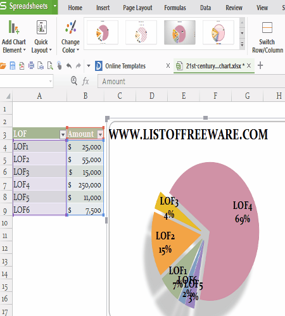
Task: Open Insert Function with the fx icon
Action: click(85, 81)
